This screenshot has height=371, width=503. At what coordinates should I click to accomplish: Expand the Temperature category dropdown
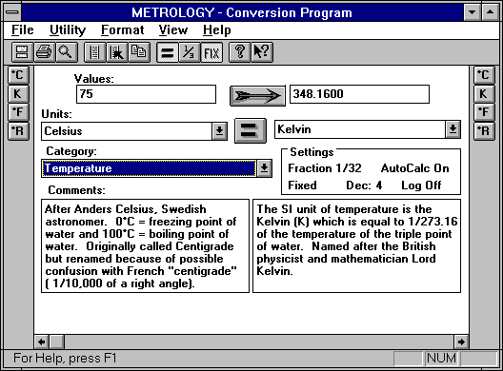point(264,168)
